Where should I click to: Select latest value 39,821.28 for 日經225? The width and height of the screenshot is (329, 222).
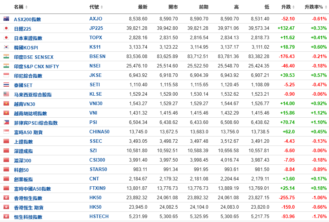pos(137,28)
